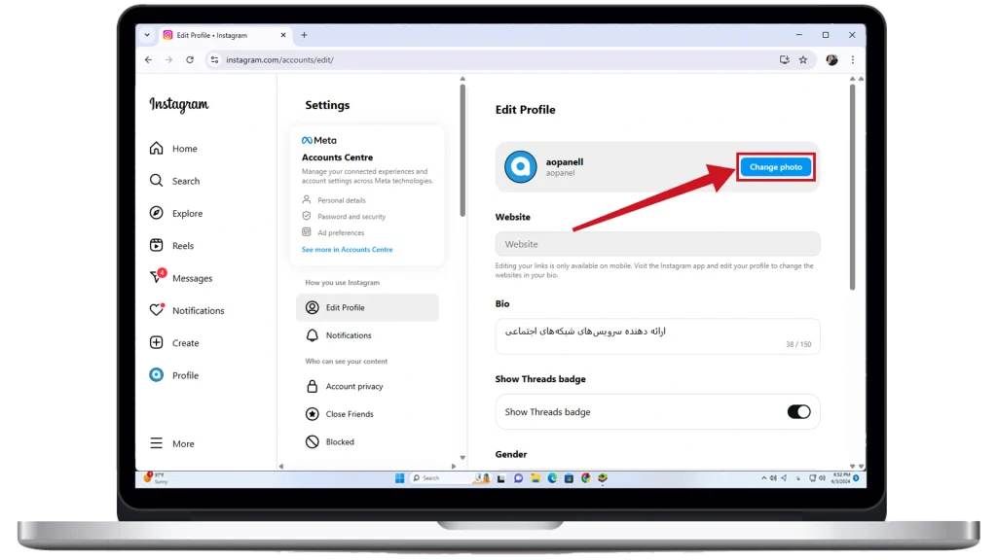Click the Change photo button

pos(776,167)
